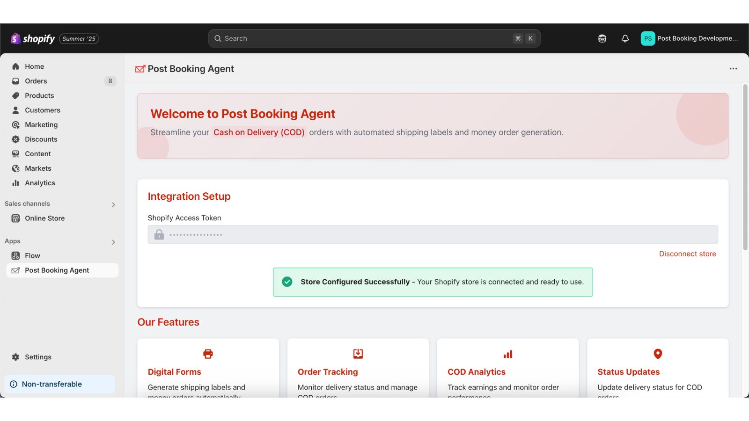Open Discounts section
Image resolution: width=749 pixels, height=421 pixels.
tap(41, 139)
